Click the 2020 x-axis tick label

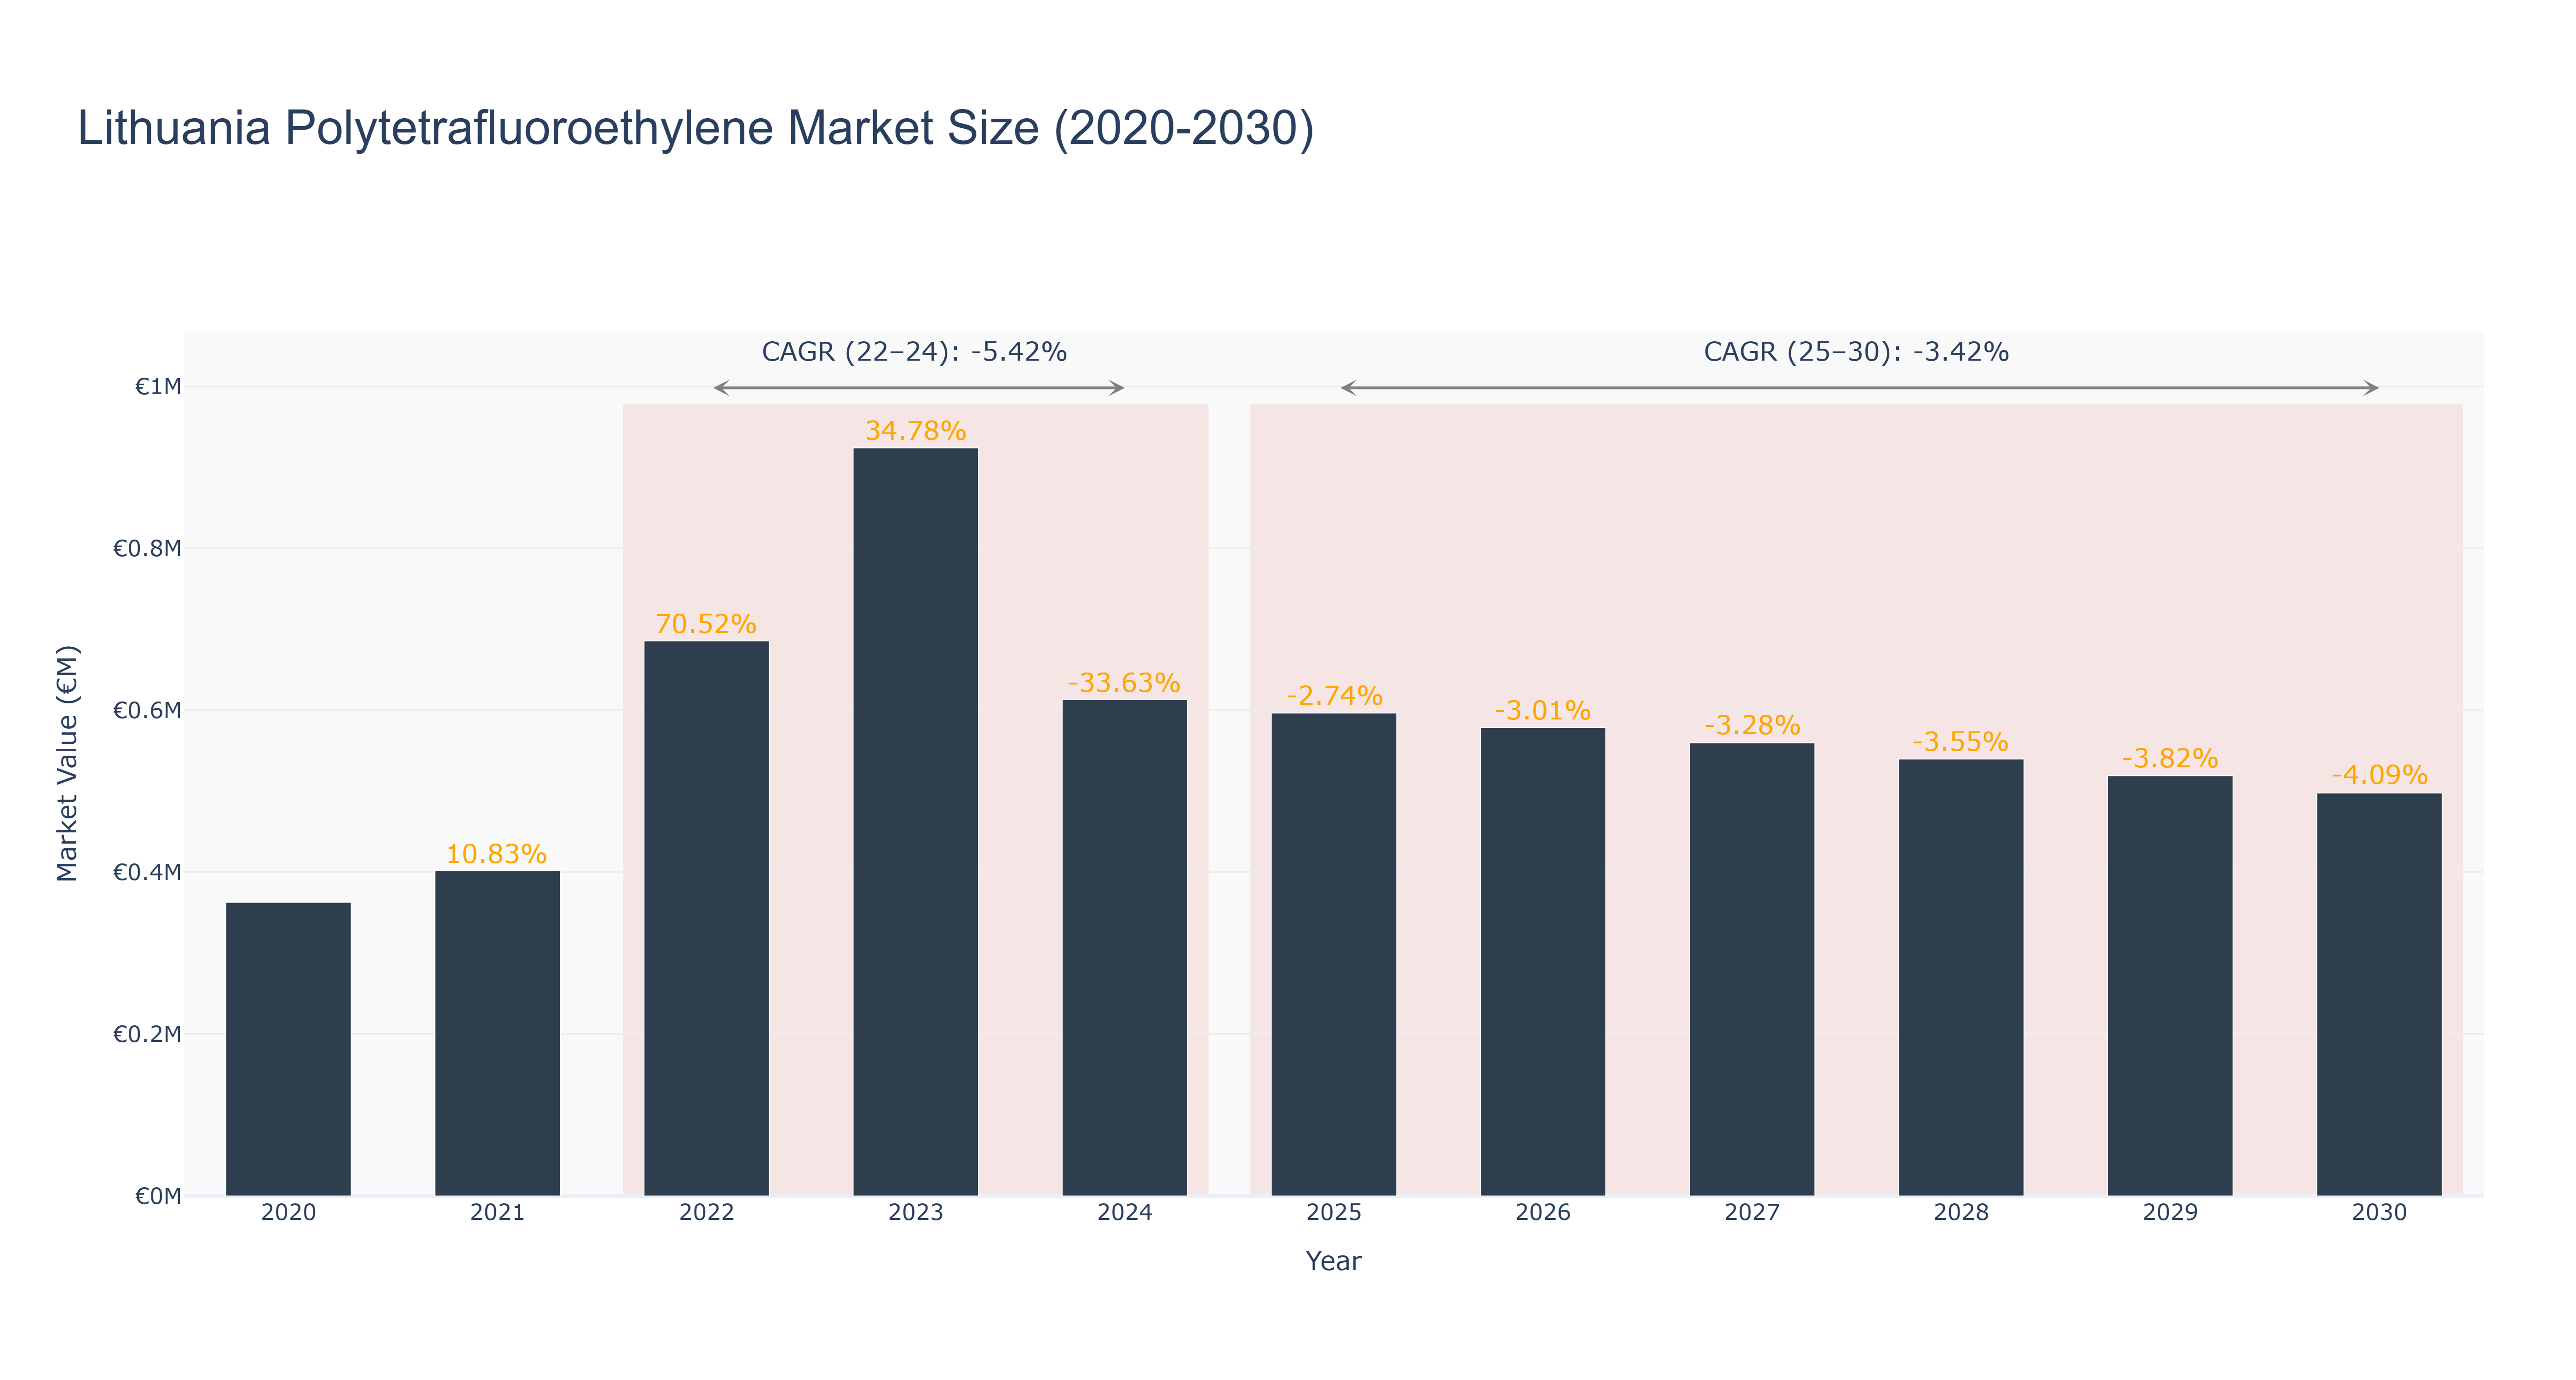click(x=288, y=1213)
